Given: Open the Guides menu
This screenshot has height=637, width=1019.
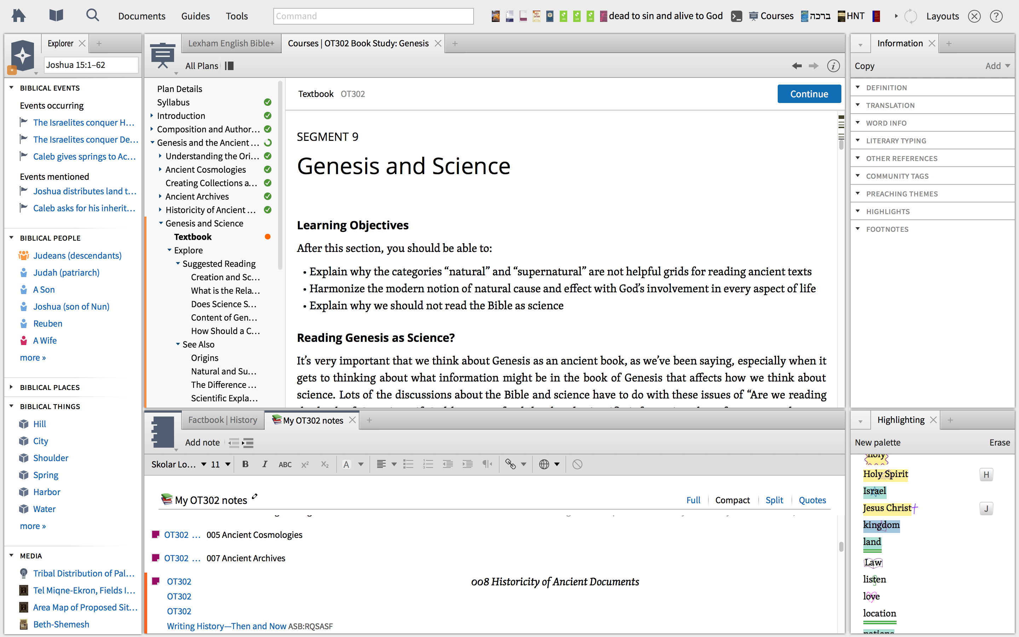Looking at the screenshot, I should point(195,16).
